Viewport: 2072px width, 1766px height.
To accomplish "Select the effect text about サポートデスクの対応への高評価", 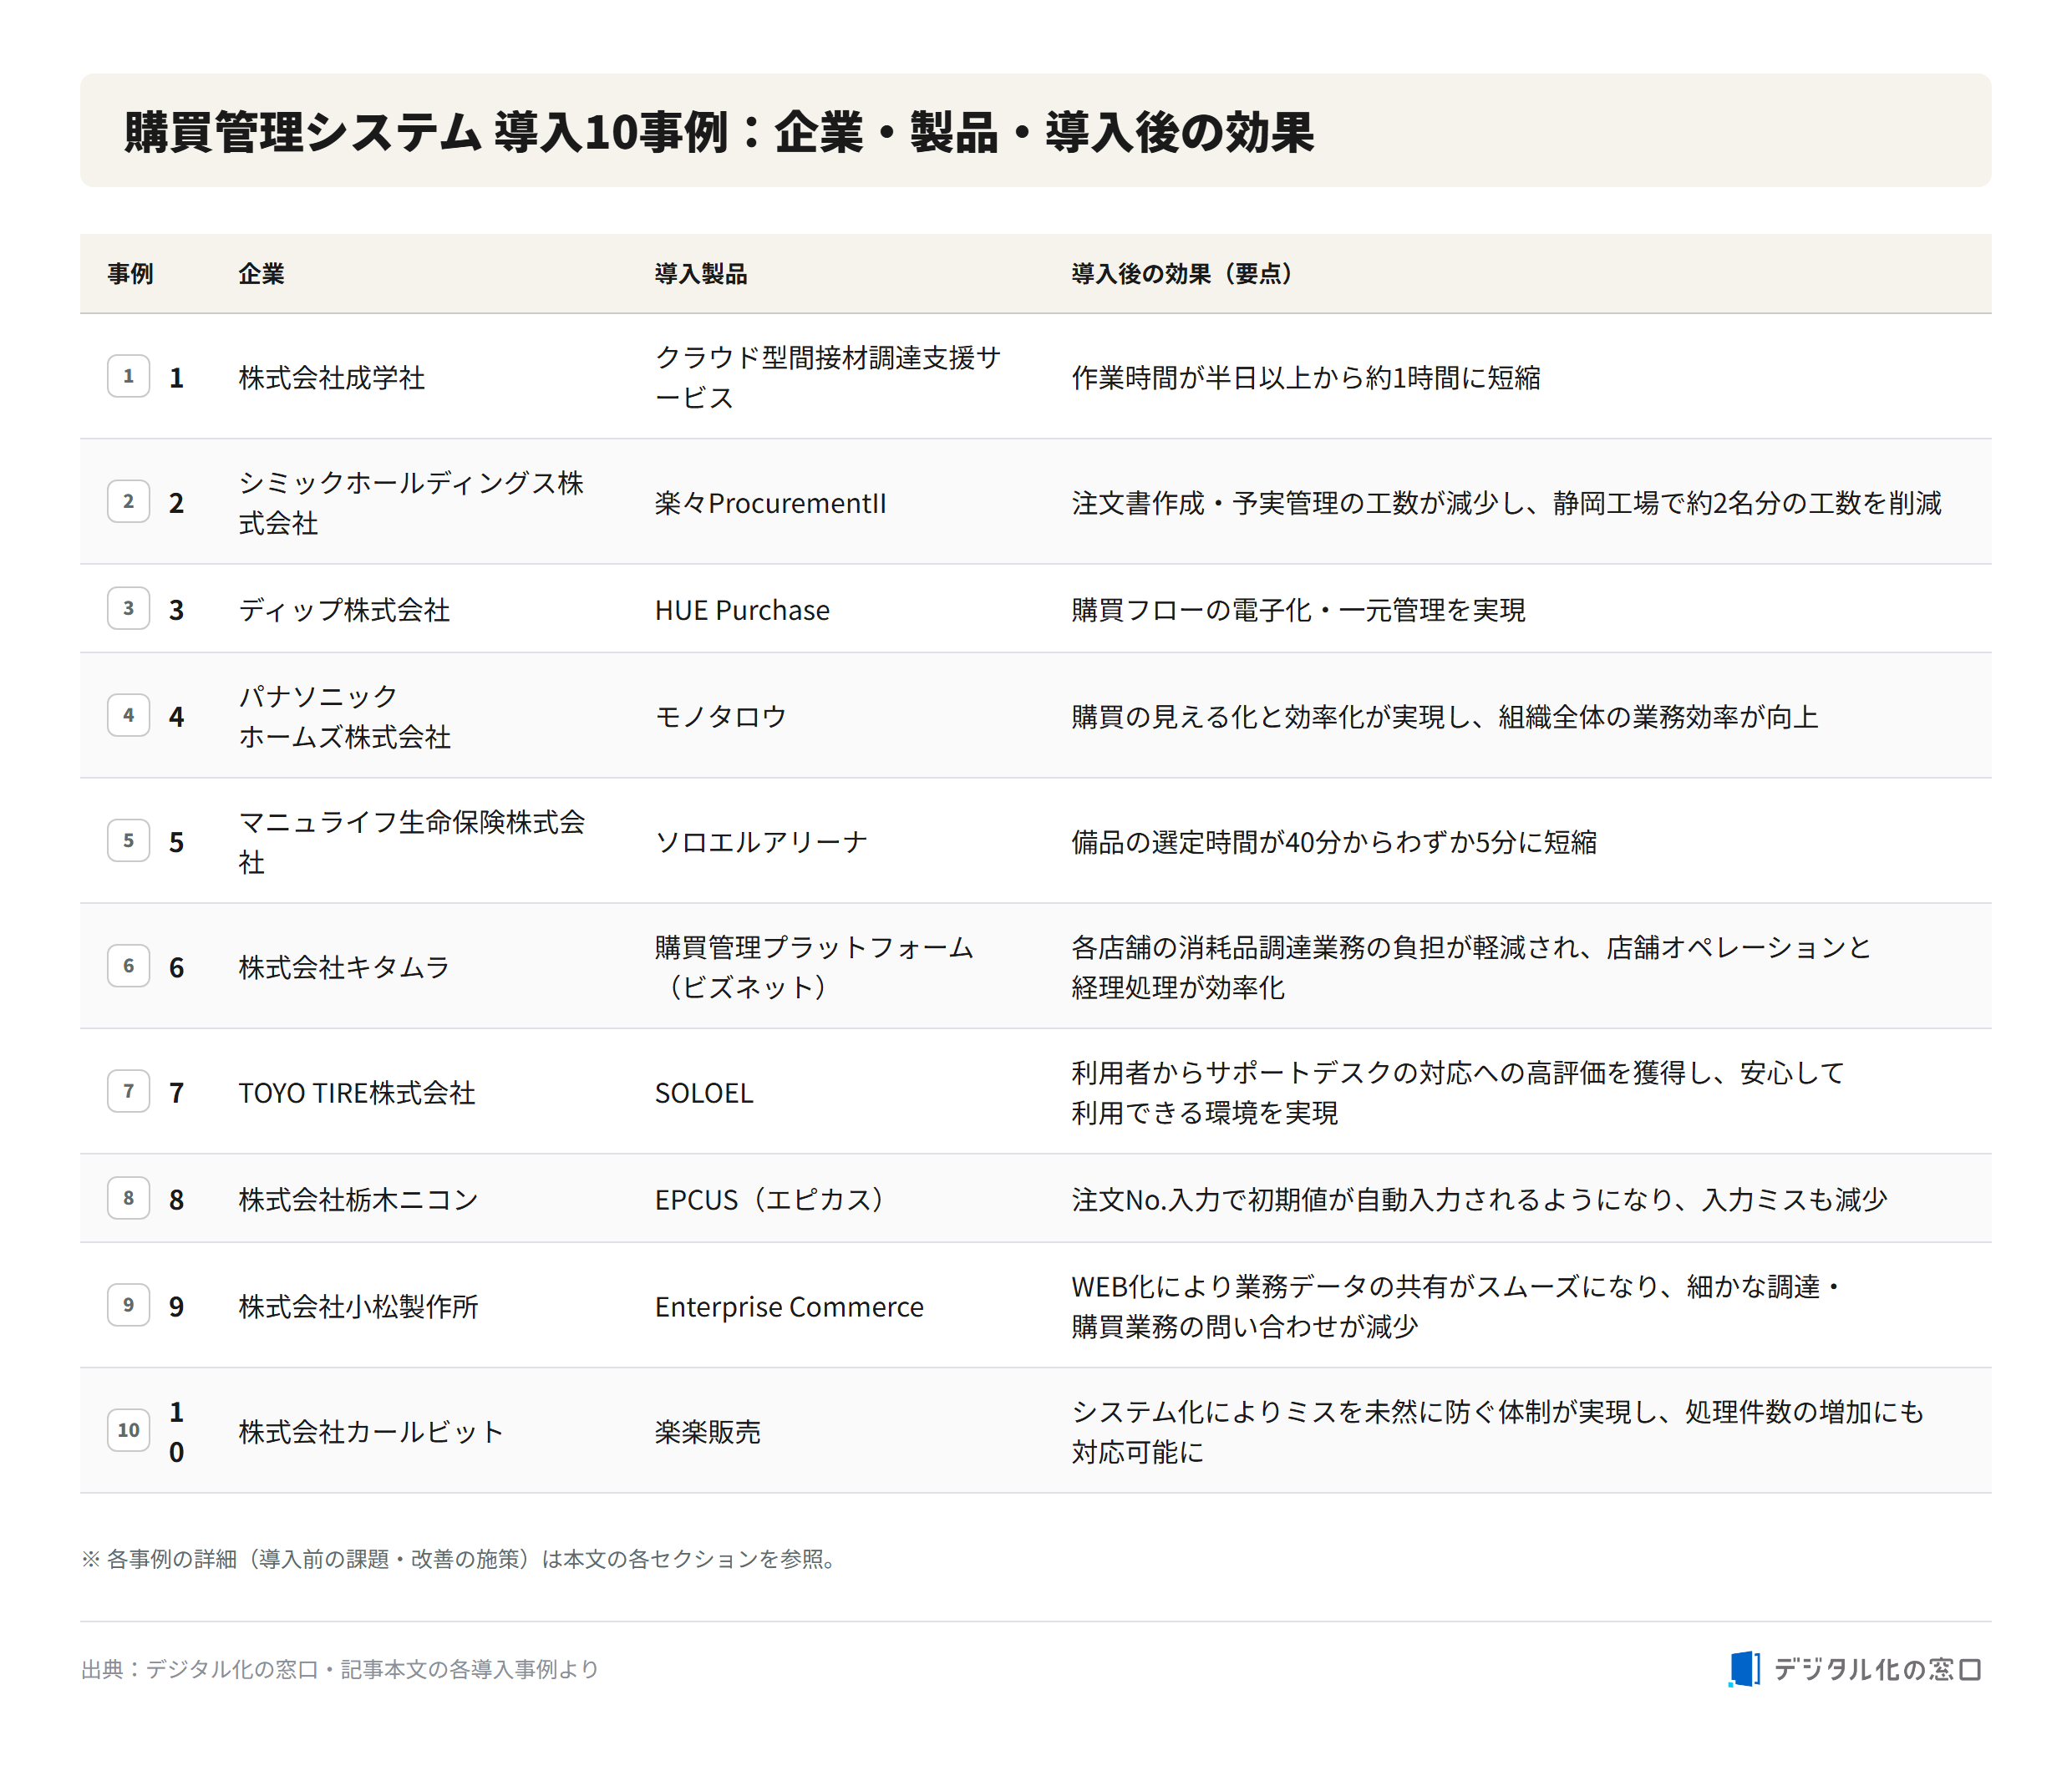I will click(1458, 1092).
